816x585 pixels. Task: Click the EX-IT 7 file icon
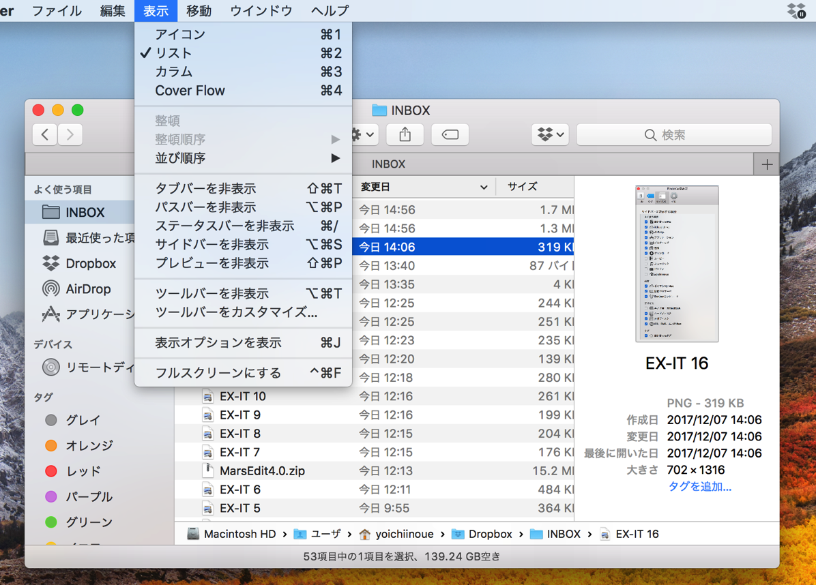[x=207, y=453]
